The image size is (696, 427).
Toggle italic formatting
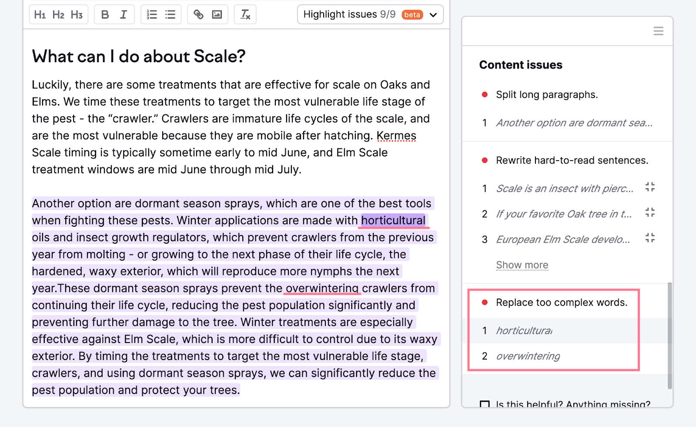pos(124,15)
